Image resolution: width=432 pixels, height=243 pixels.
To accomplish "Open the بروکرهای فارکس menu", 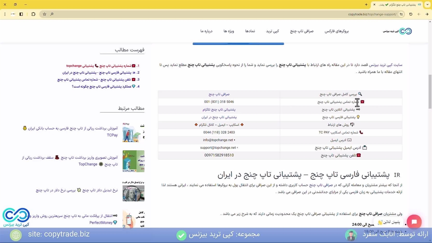I will click(x=336, y=31).
